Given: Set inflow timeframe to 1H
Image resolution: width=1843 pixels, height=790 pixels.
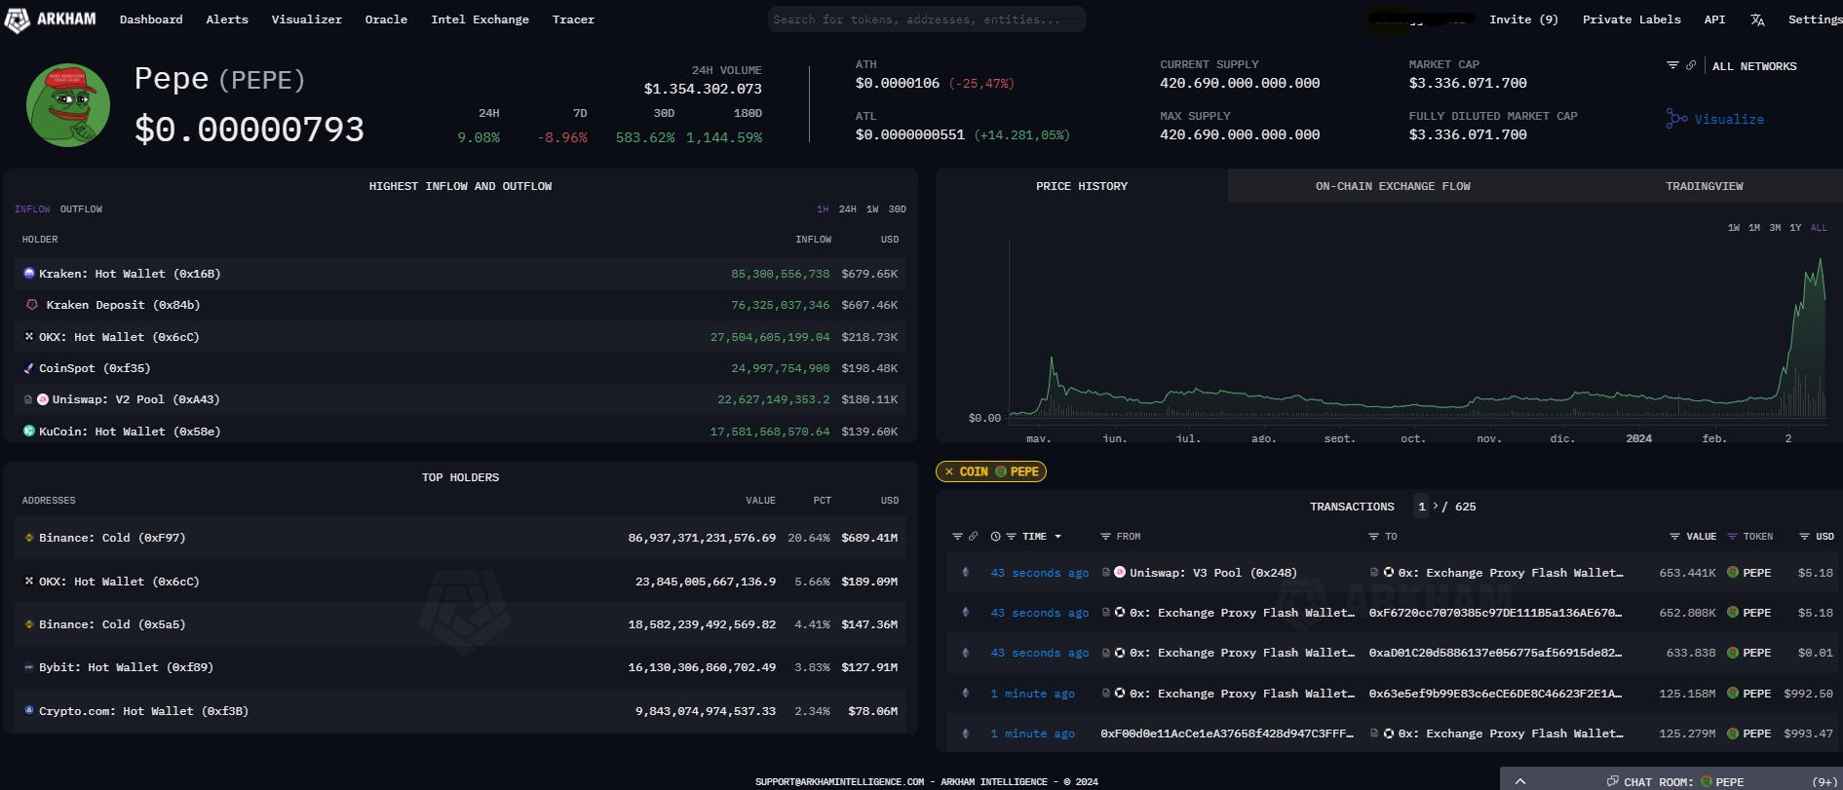Looking at the screenshot, I should [823, 209].
